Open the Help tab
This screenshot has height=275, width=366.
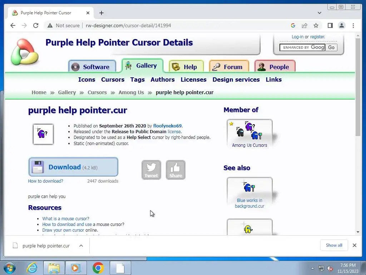186,67
